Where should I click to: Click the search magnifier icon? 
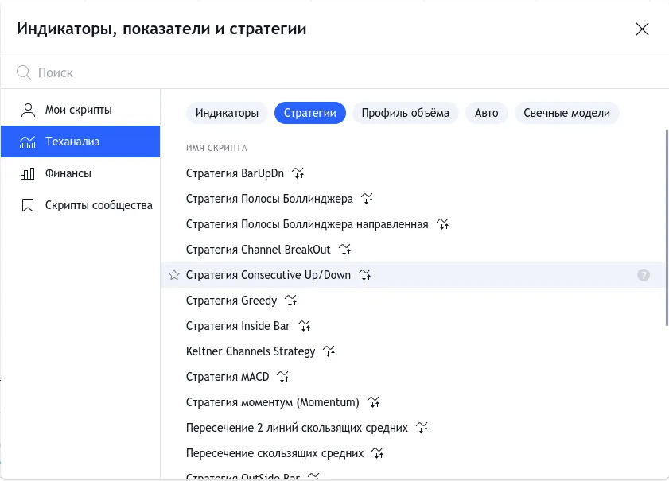coord(23,72)
